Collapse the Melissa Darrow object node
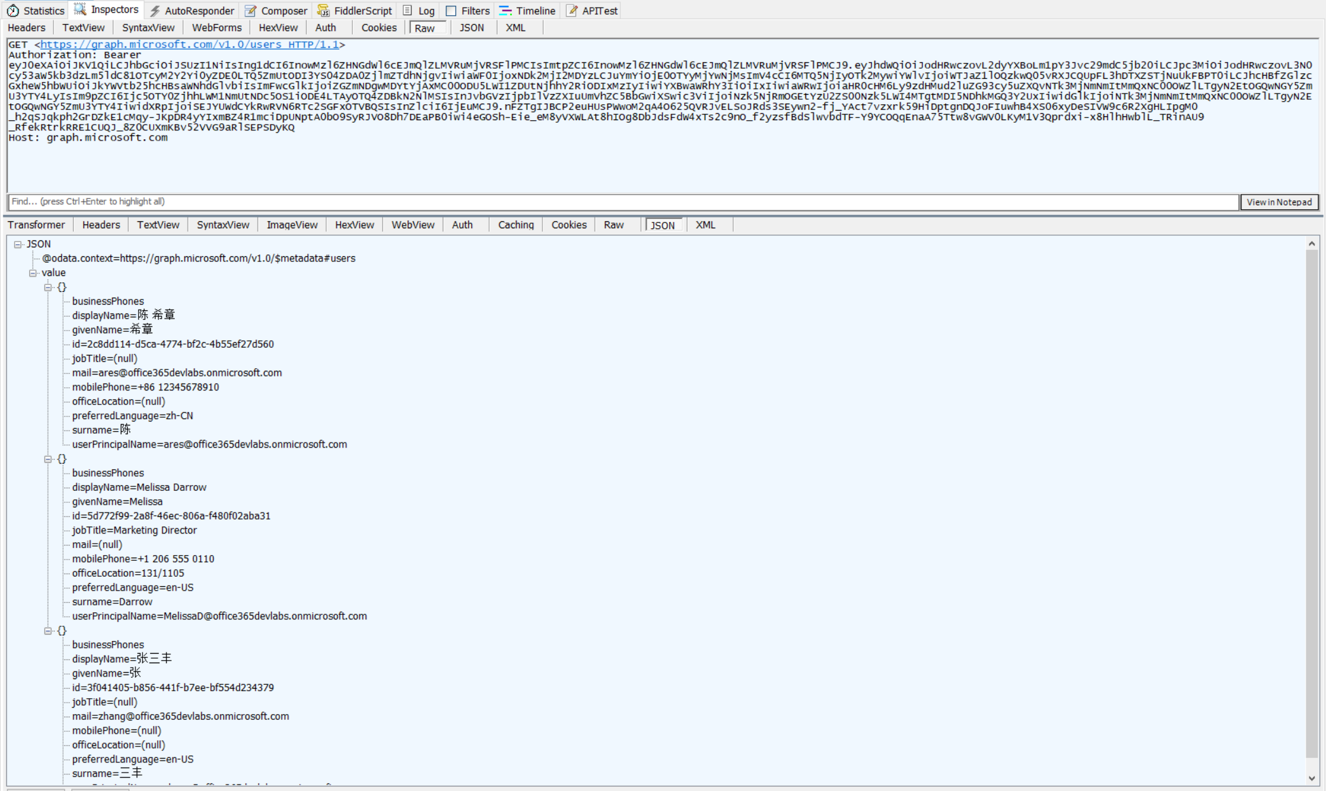Image resolution: width=1326 pixels, height=791 pixels. point(48,459)
